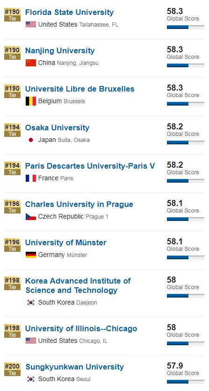Open Korea Advanced Institute of Science and Technology
209x391 pixels.
click(x=78, y=285)
